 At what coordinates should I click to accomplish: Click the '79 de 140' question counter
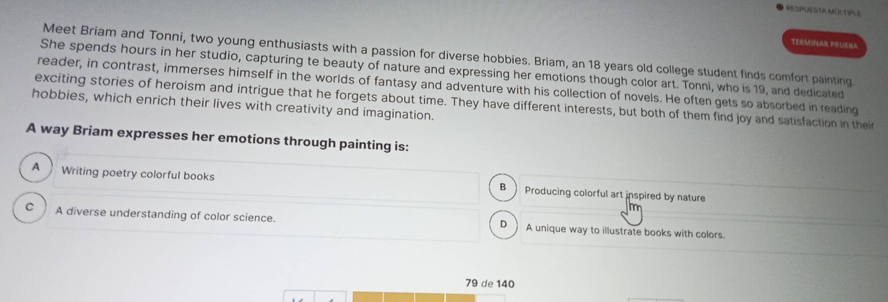tap(490, 283)
